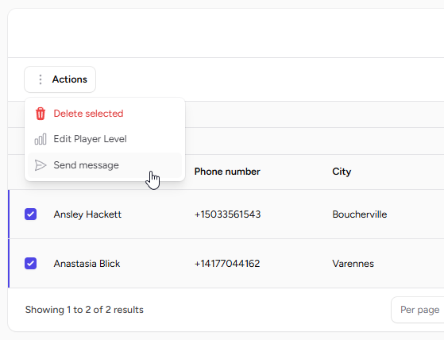
Task: Click the phone number +14177044162
Action: coord(227,264)
